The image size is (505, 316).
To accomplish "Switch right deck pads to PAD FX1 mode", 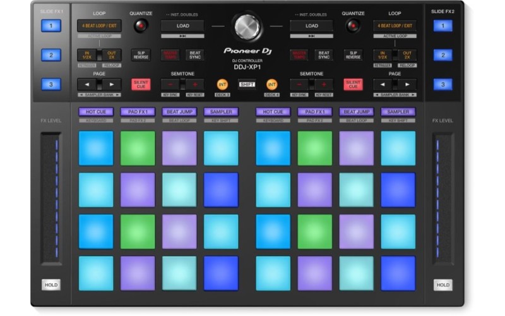I will click(314, 112).
